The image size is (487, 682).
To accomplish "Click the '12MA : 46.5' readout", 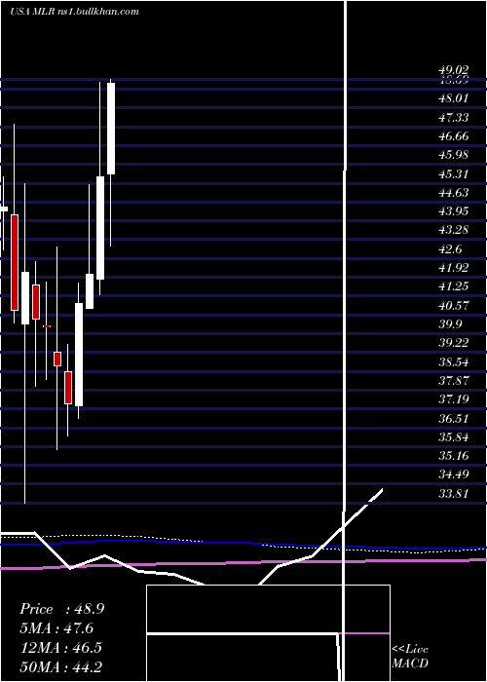I will (60, 648).
